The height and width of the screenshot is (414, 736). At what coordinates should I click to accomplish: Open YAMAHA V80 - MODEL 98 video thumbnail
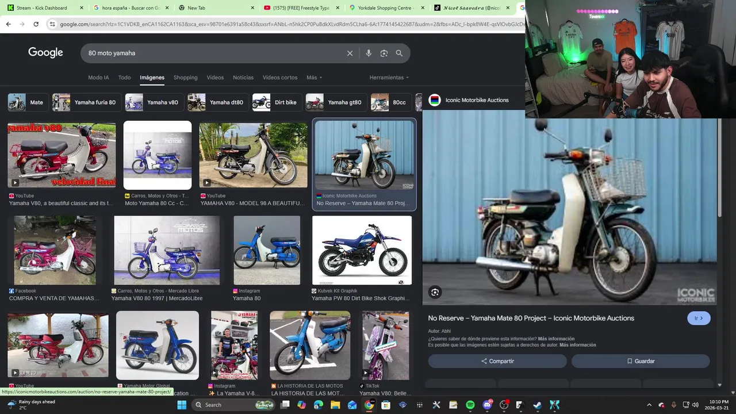click(x=253, y=155)
